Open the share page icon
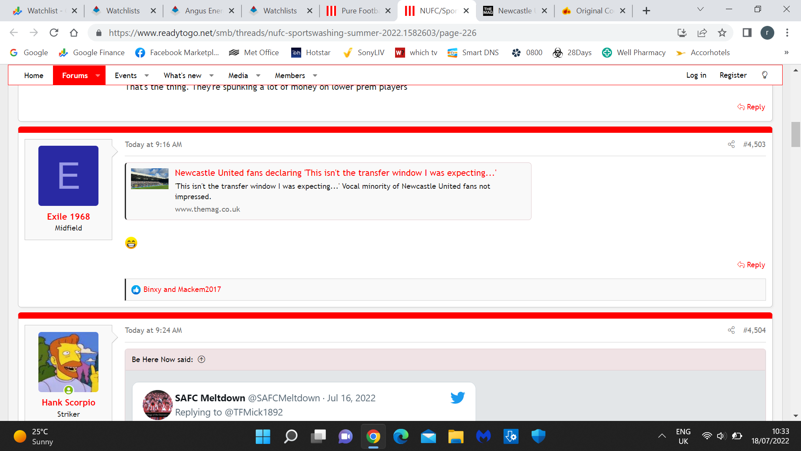Viewport: 801px width, 451px height. point(702,33)
